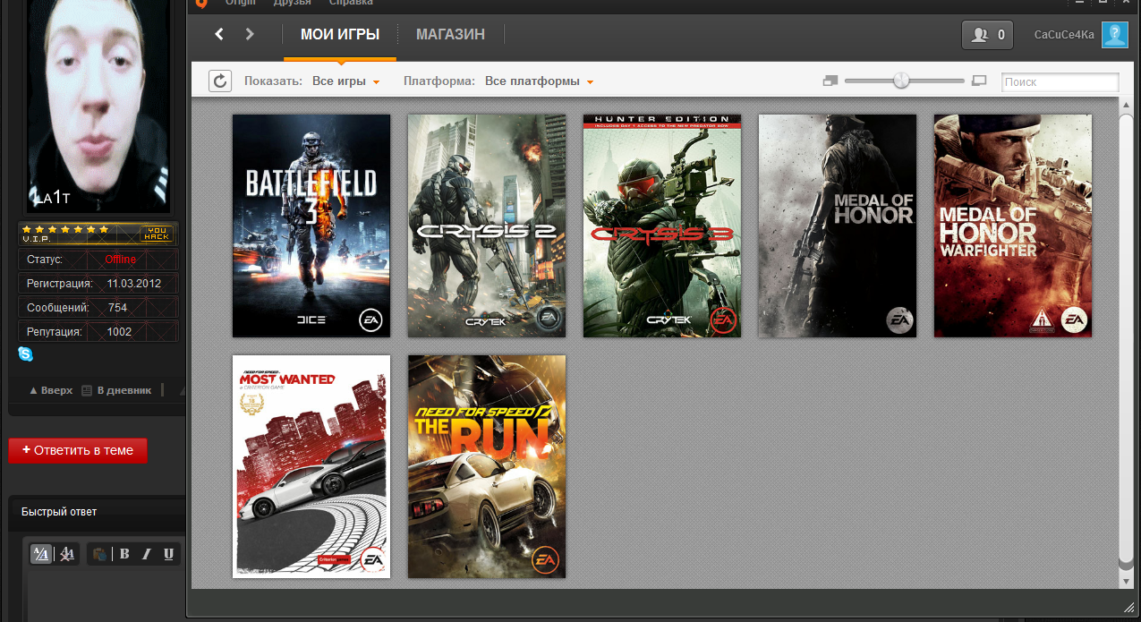
Task: Switch to the МАГАЗИН tab
Action: tap(450, 35)
